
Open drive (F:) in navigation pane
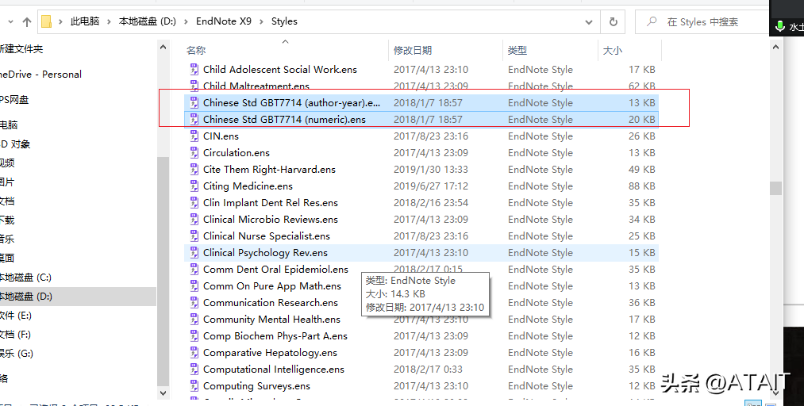tap(15, 335)
